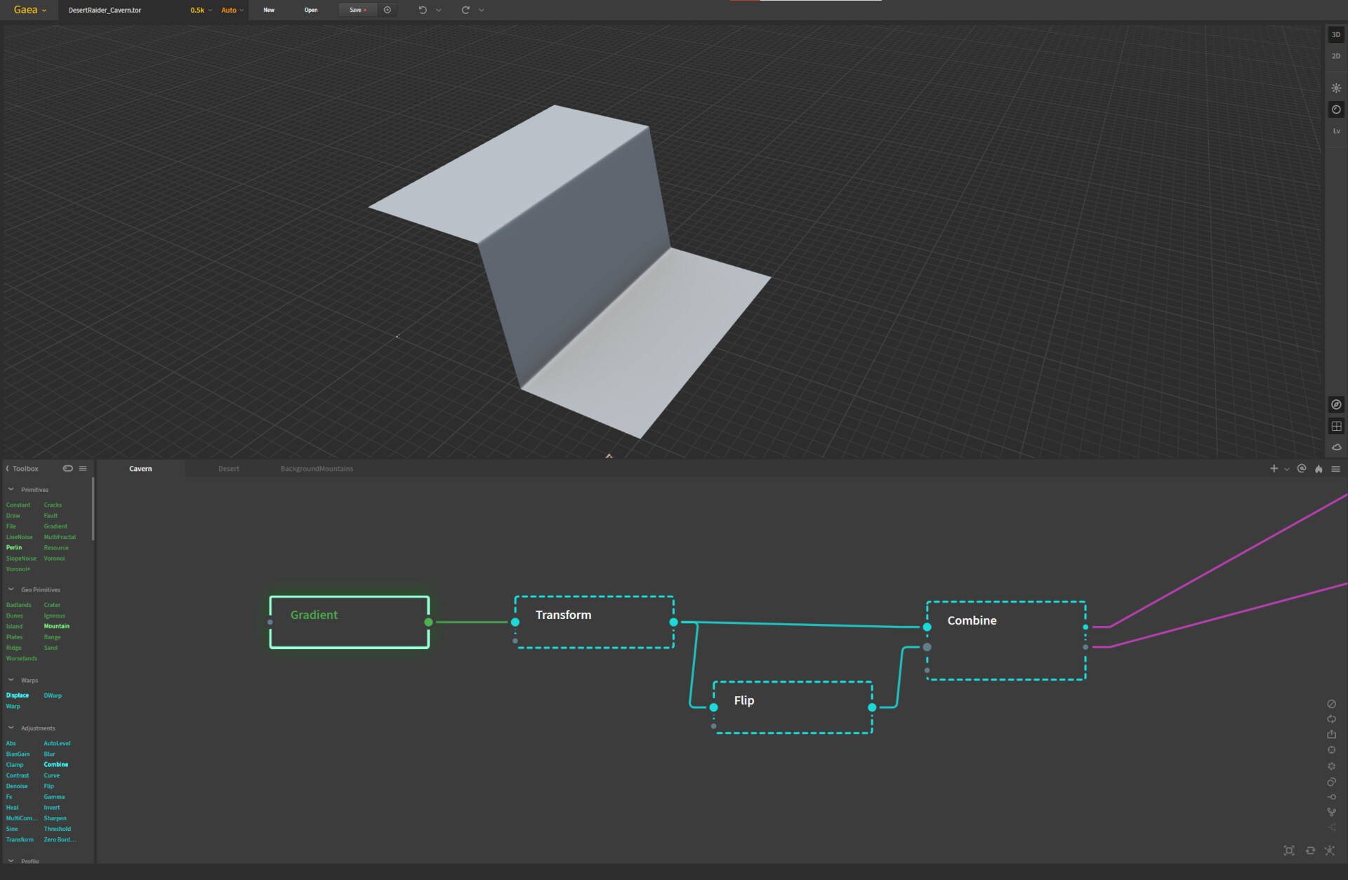Image resolution: width=1348 pixels, height=880 pixels.
Task: Open the Gaea application menu
Action: pos(27,10)
